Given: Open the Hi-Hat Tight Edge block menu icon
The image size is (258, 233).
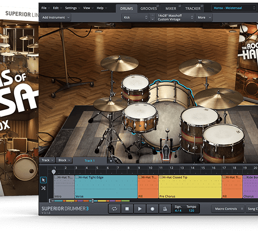Looking at the screenshot, I should pos(77,177).
